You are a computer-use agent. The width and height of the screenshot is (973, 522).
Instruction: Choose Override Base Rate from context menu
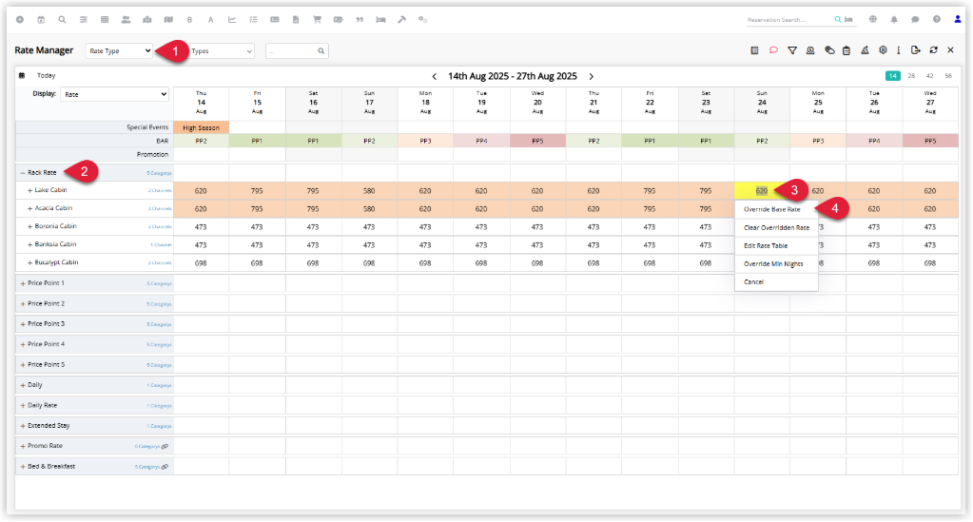click(772, 209)
